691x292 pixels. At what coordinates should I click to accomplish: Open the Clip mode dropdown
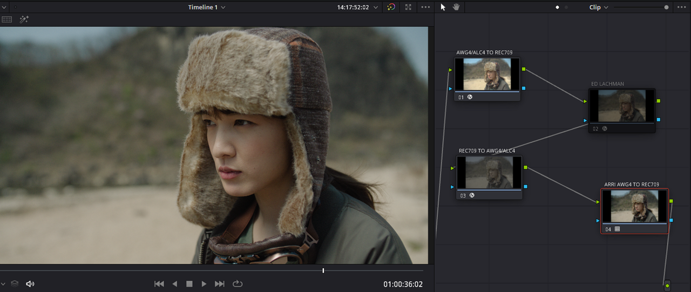(x=599, y=7)
